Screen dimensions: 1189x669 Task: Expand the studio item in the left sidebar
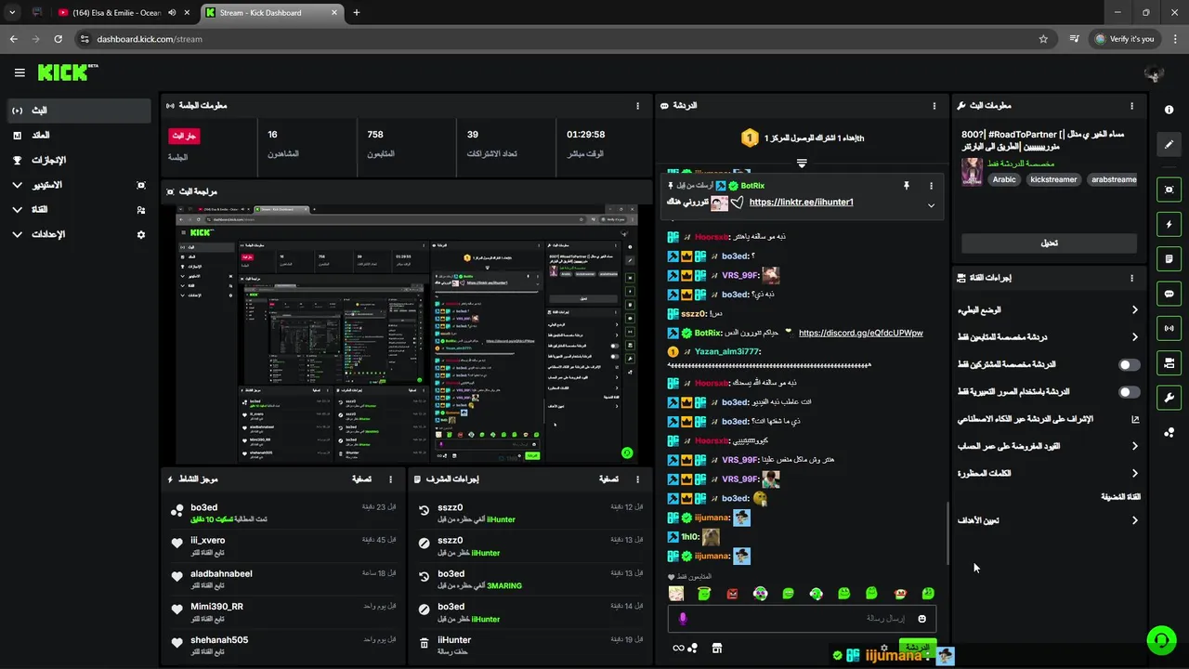coord(79,185)
